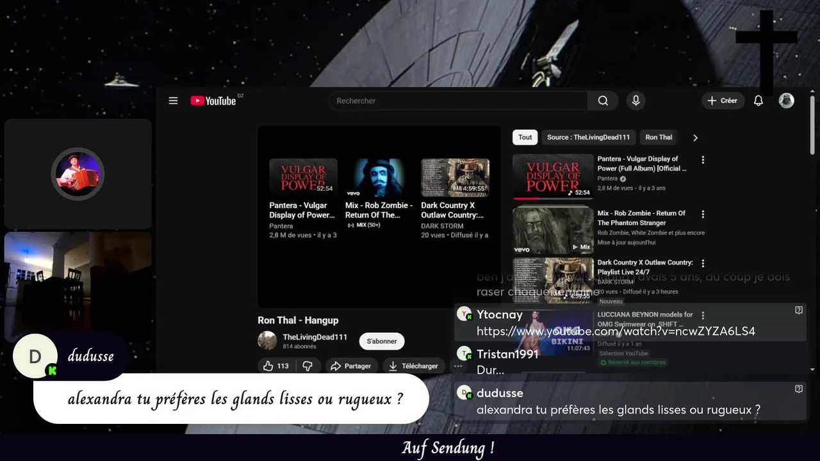Show more filter chips with the arrow
820x461 pixels.
[x=695, y=138]
